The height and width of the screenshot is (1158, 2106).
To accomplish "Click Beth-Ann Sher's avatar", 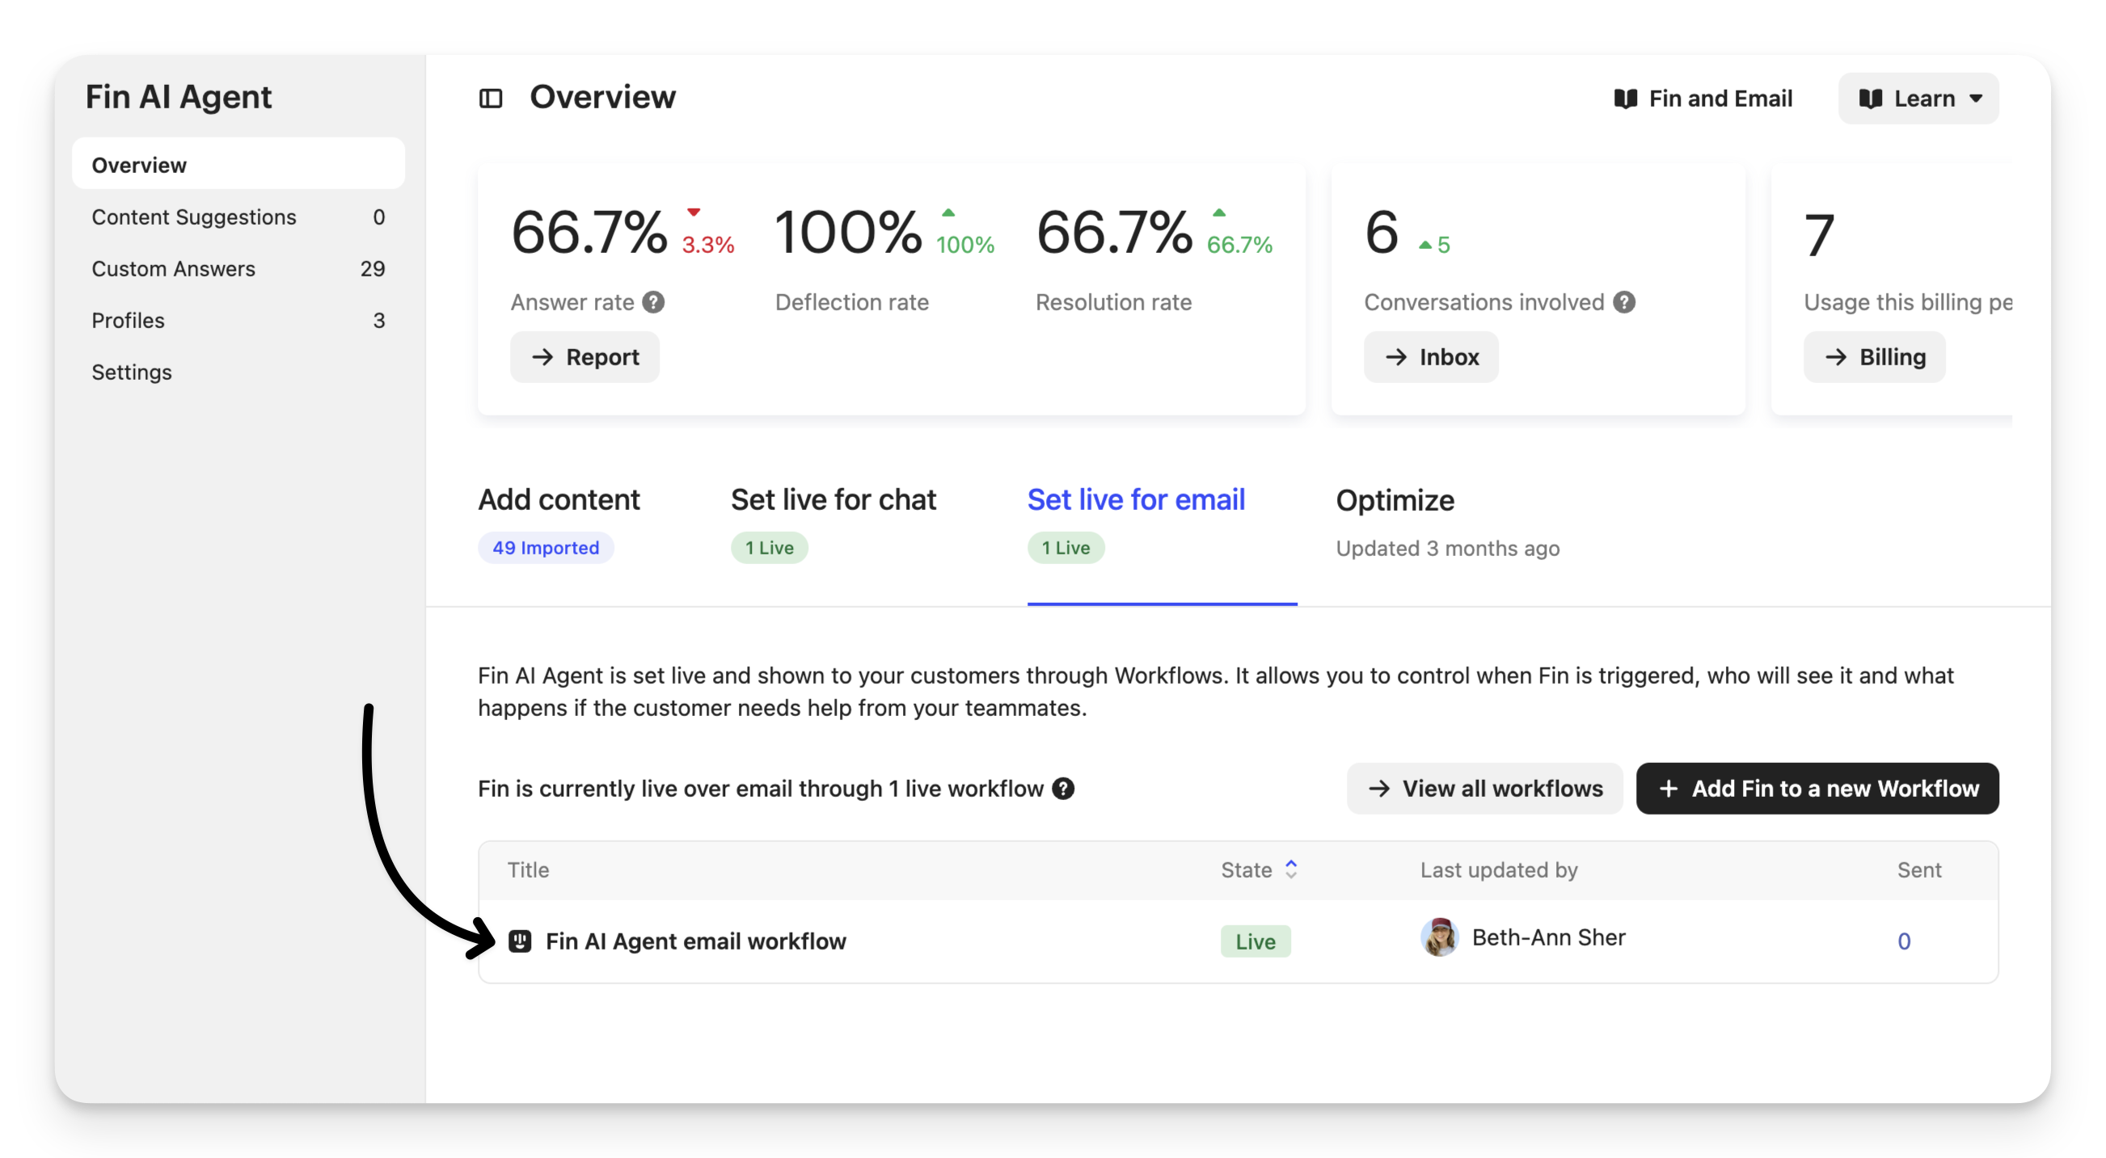I will pyautogui.click(x=1439, y=937).
